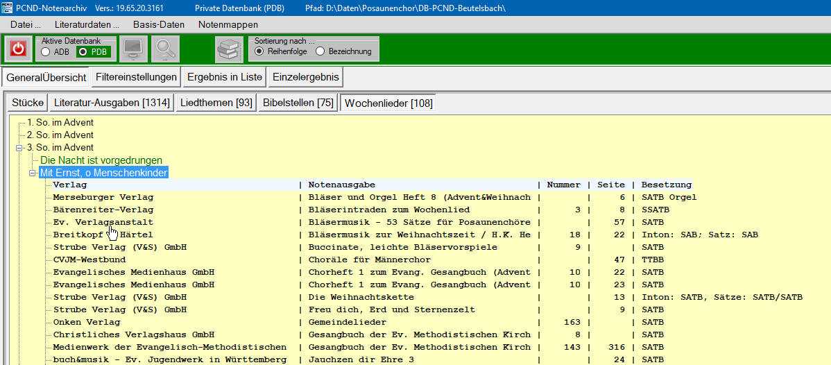Select Mit Ernst, o Menschenkinder song

(104, 173)
